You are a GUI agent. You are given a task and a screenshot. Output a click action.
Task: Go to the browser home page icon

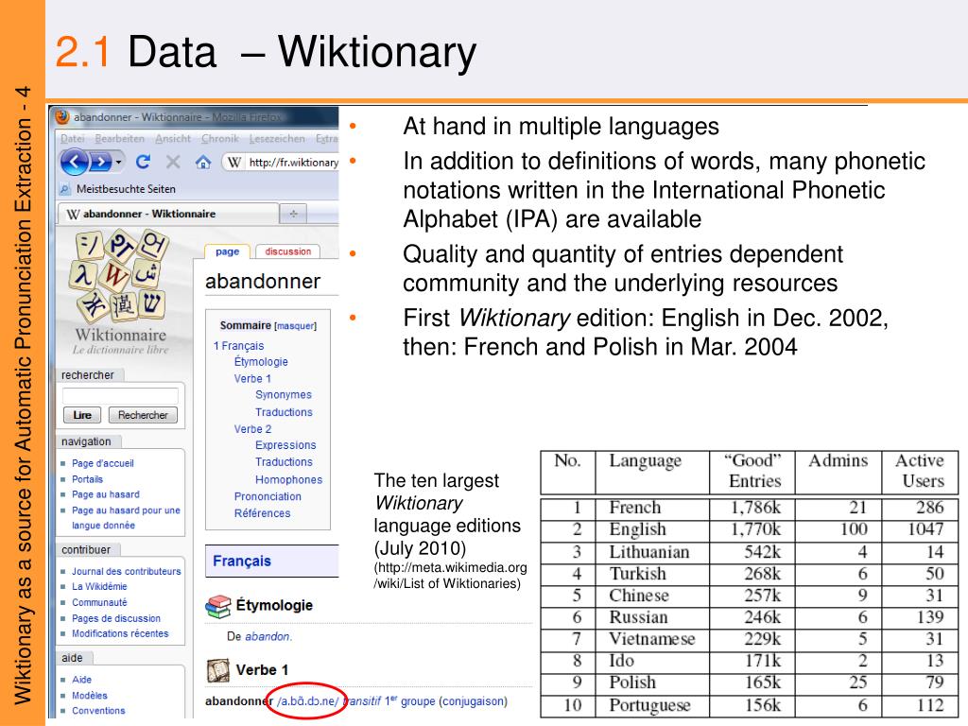202,163
